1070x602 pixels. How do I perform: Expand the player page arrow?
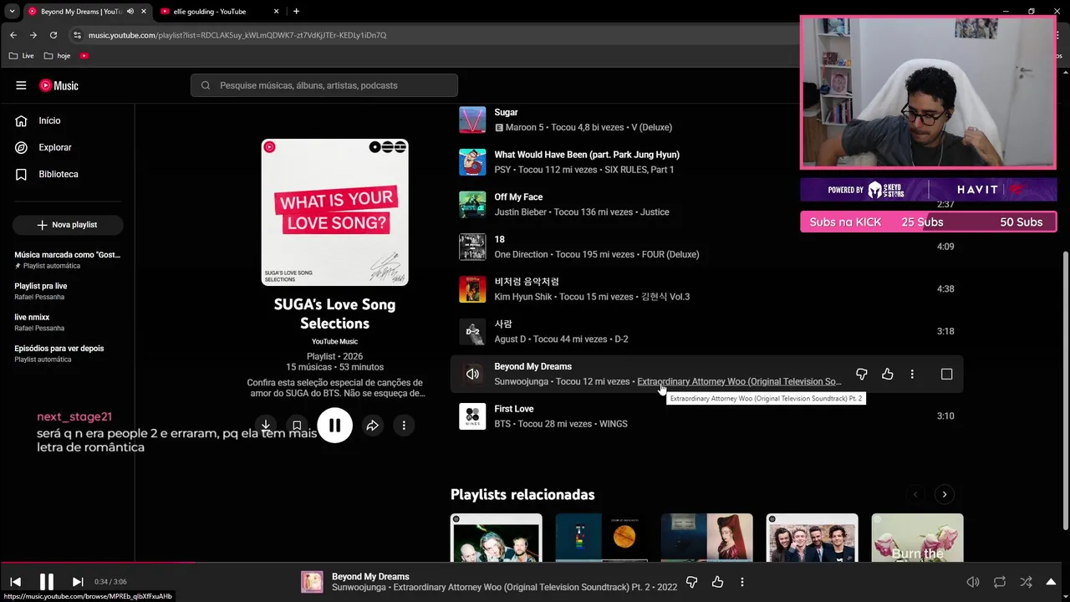(x=1051, y=582)
